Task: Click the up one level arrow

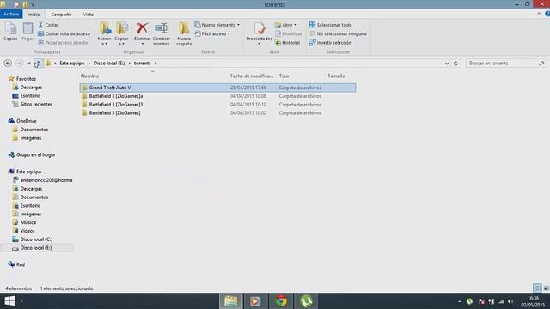Action: (38, 64)
